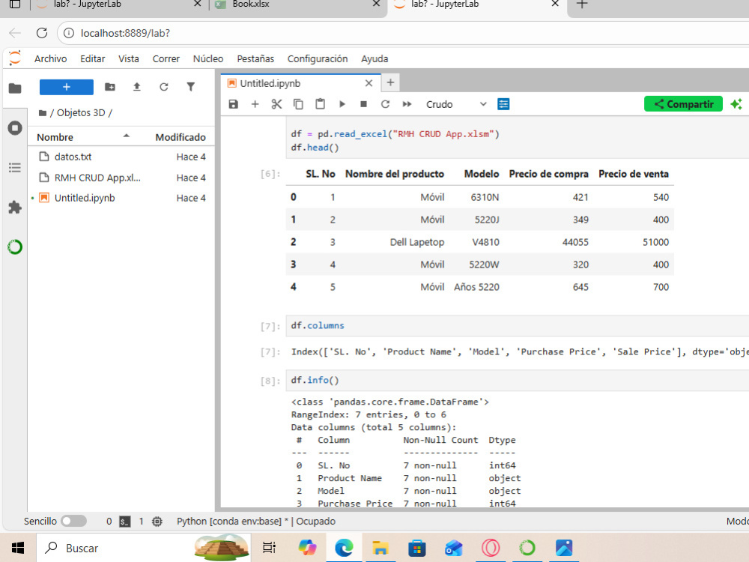Restart the kernel from notebook toolbar

point(385,104)
